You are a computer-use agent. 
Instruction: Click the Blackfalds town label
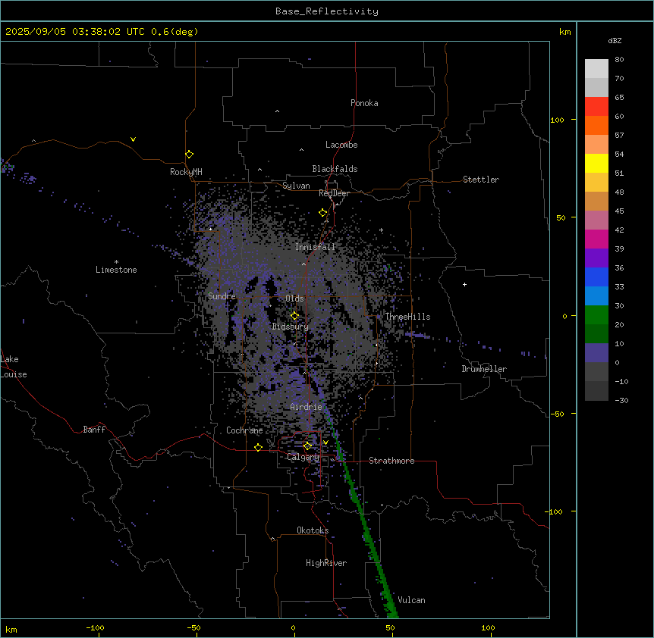335,169
